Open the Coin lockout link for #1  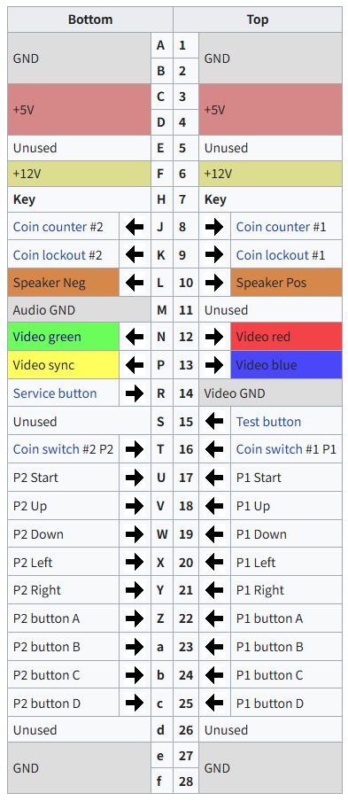point(273,255)
